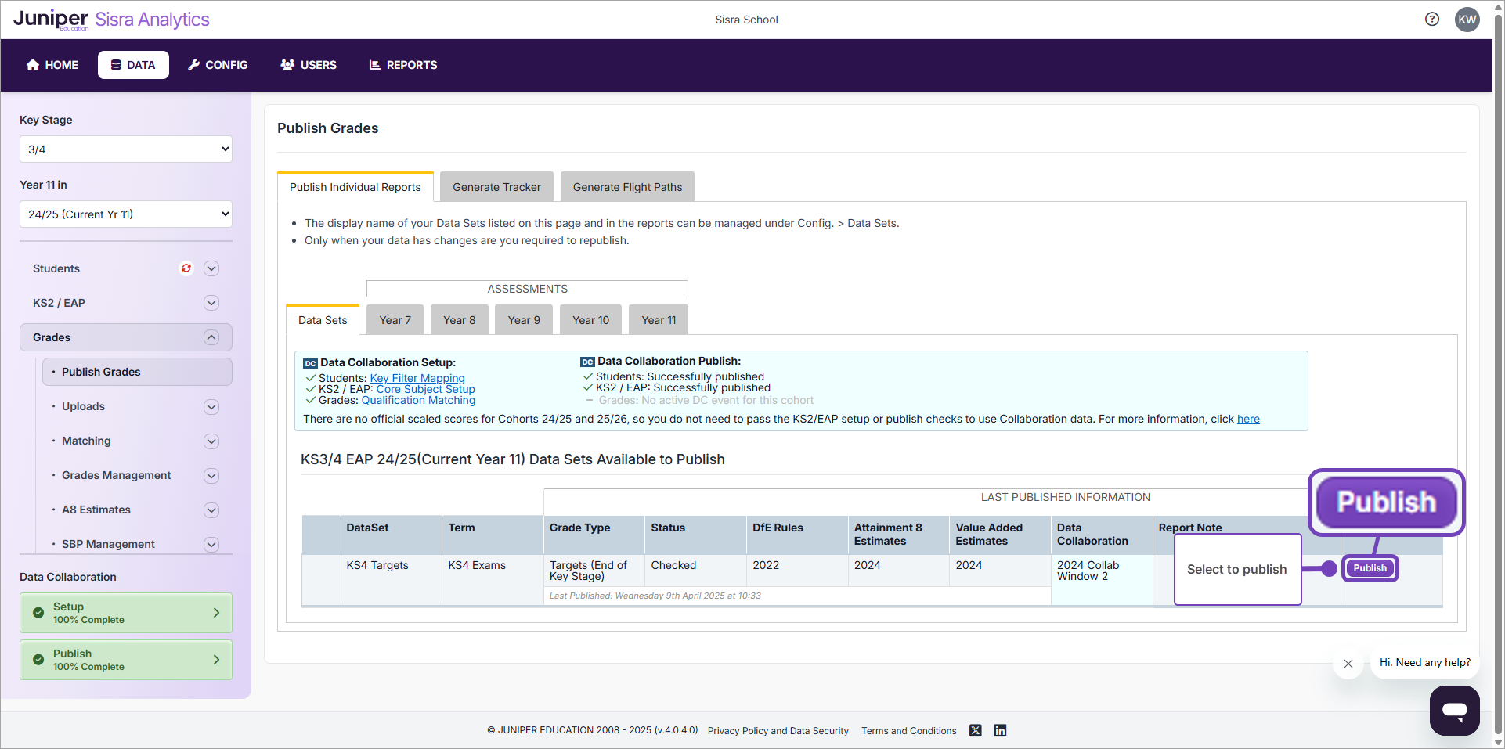The height and width of the screenshot is (749, 1505).
Task: Click the X social icon in footer
Action: (975, 730)
